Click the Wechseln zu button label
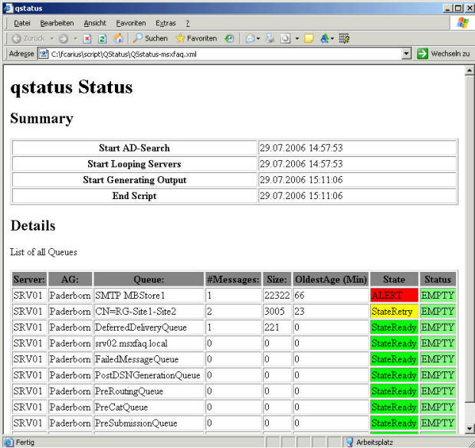475x448 pixels. (450, 54)
